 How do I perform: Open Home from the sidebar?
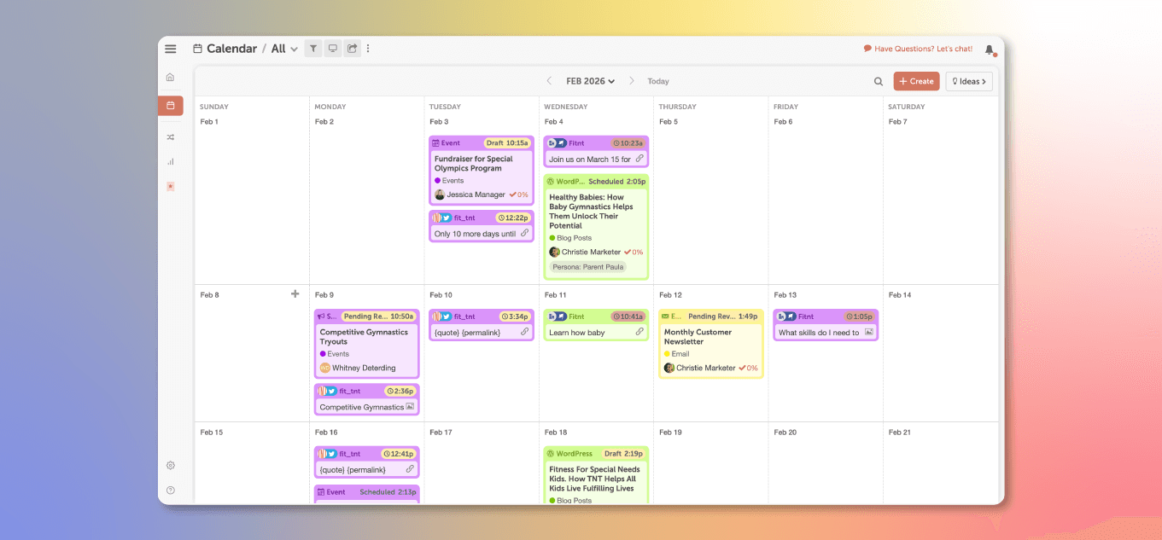(170, 77)
